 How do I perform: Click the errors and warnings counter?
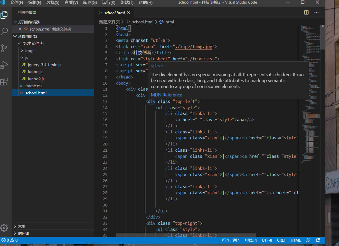point(10,240)
